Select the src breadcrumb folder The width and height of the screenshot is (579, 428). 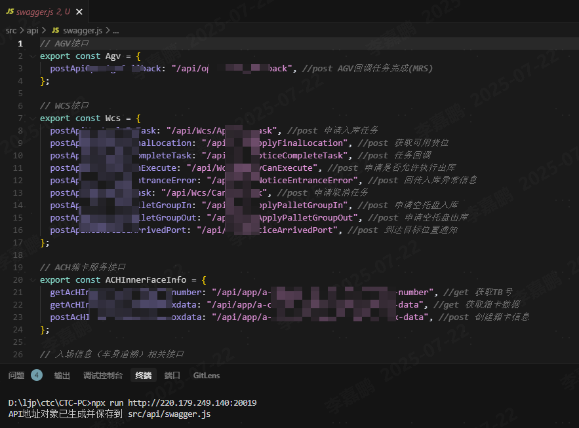(11, 30)
